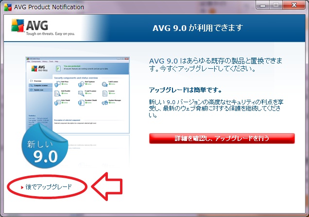Click the tagline Tough on threats. Easy on you.
Image resolution: width=309 pixels, height=217 pixels.
click(x=51, y=34)
